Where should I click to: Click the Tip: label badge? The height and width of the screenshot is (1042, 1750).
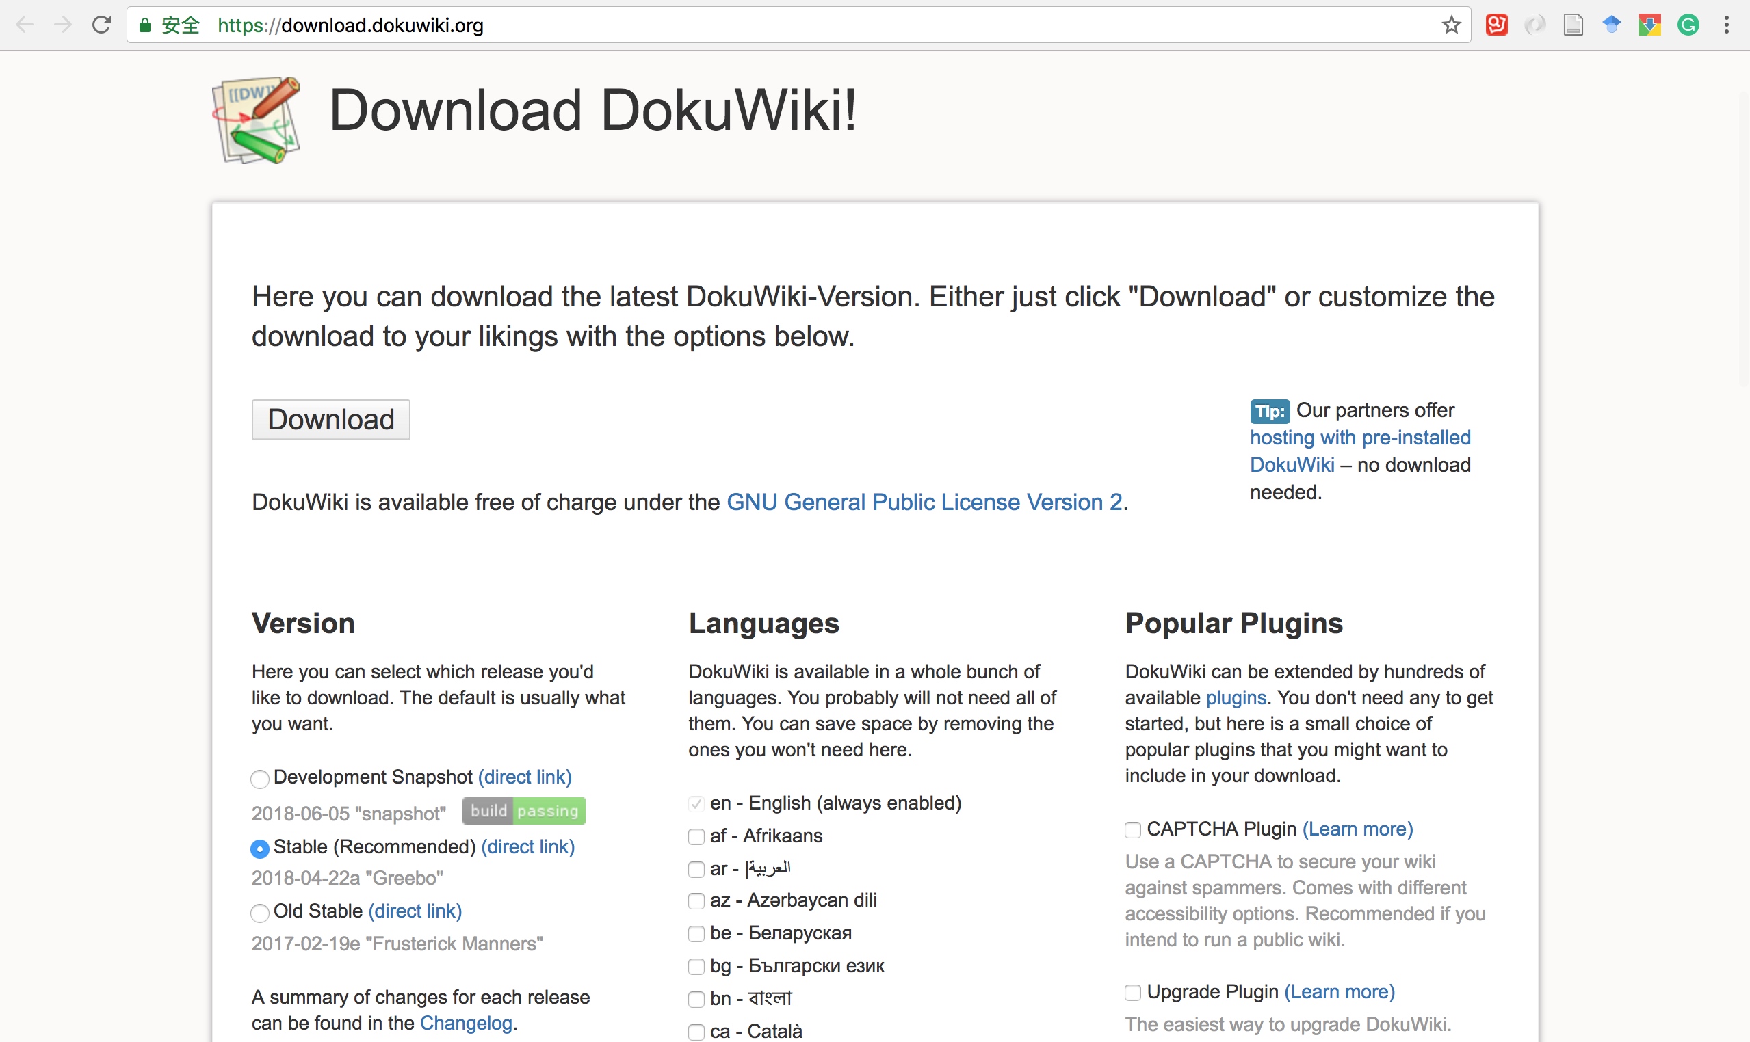click(1270, 411)
